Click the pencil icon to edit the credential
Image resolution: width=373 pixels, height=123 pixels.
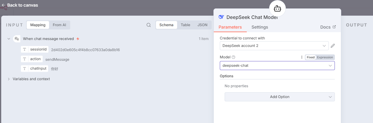333,46
